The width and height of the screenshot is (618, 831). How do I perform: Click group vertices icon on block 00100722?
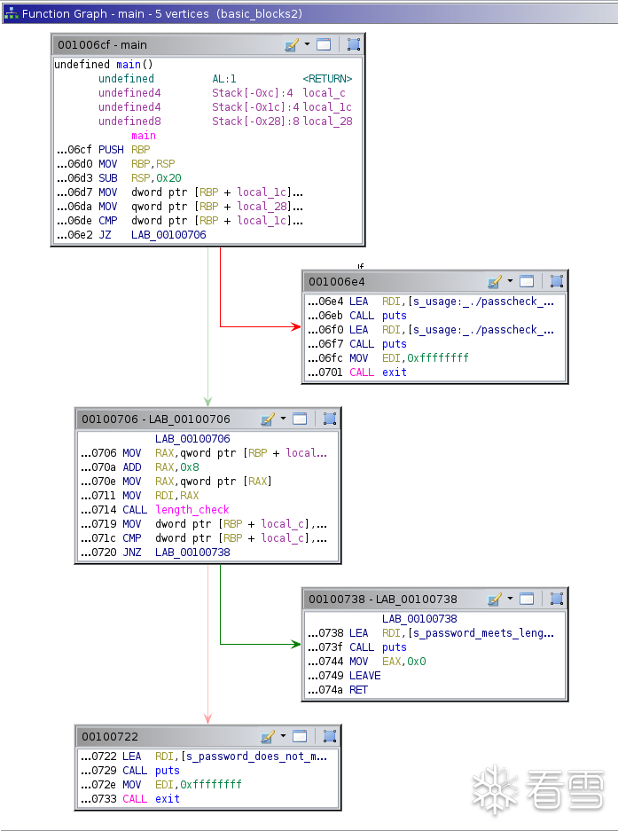[330, 736]
